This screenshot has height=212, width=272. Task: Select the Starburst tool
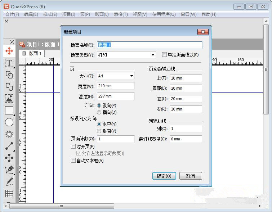coord(9,134)
